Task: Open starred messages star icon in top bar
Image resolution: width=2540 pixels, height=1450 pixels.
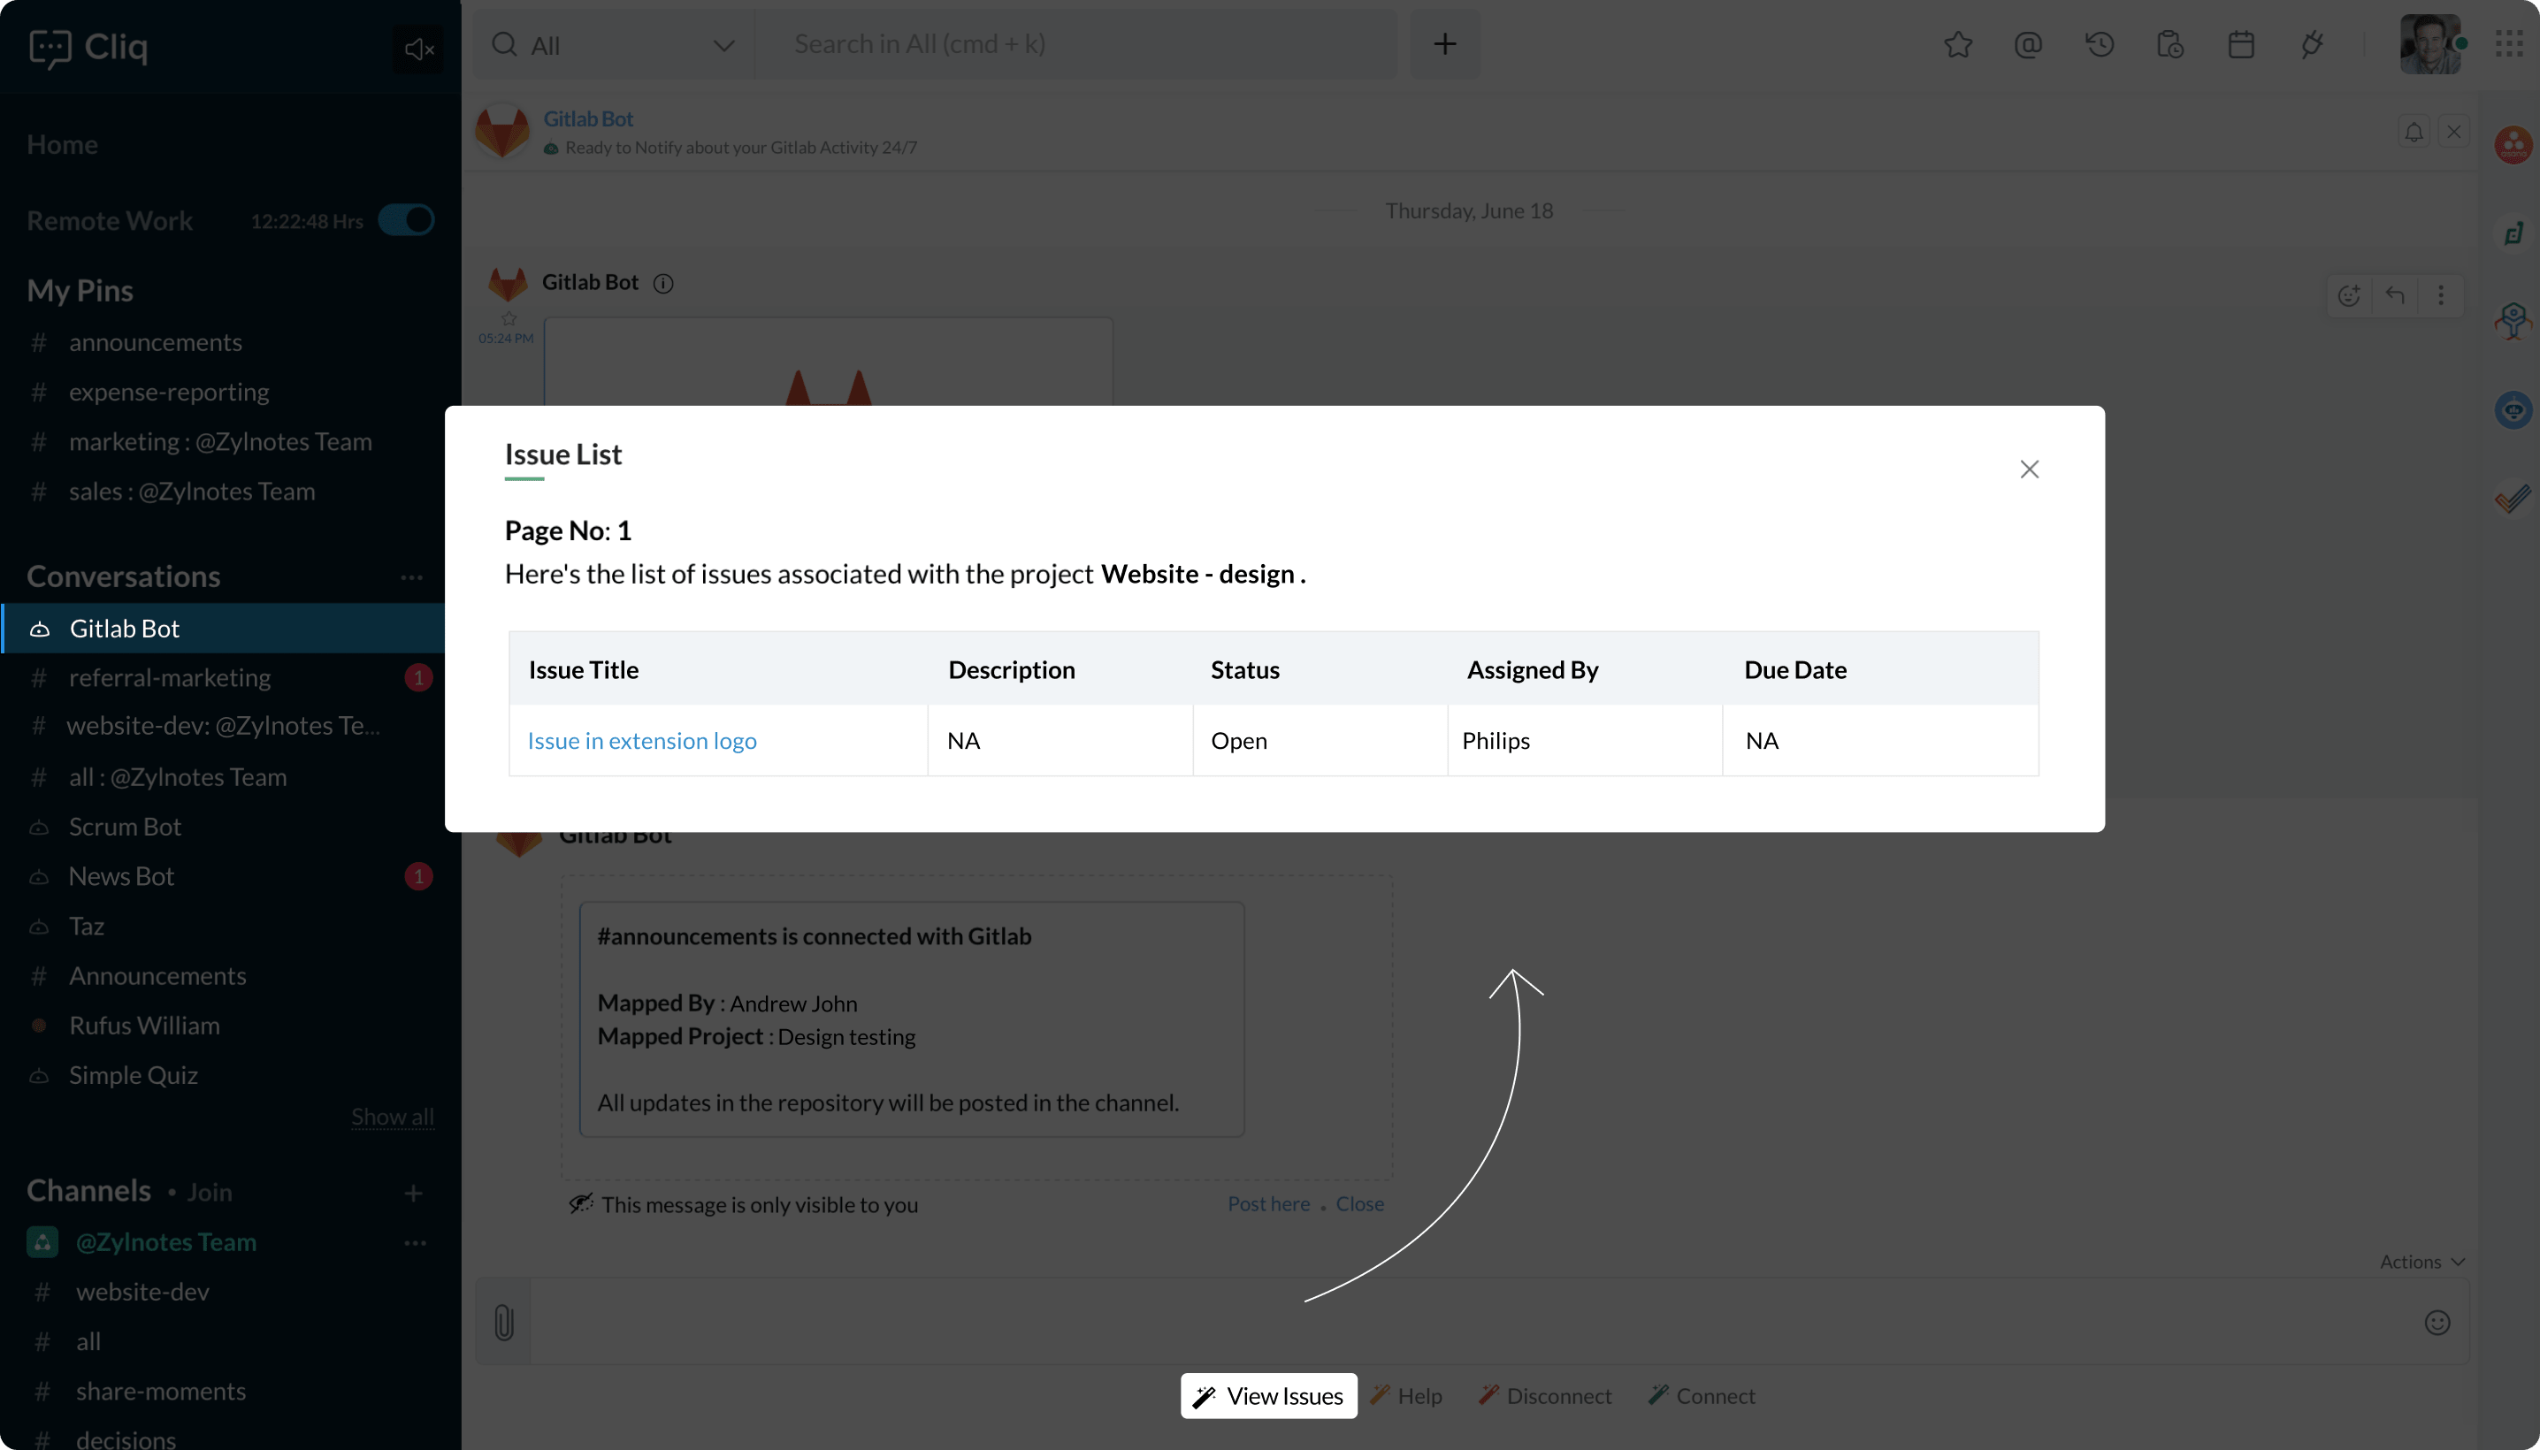Action: coord(1957,45)
